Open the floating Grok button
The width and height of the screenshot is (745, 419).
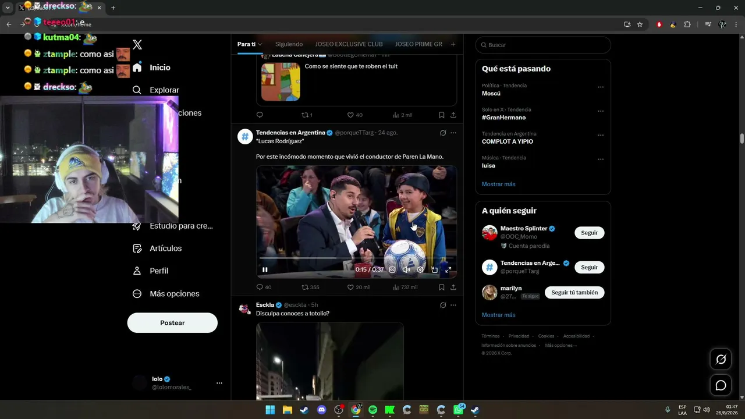(721, 360)
